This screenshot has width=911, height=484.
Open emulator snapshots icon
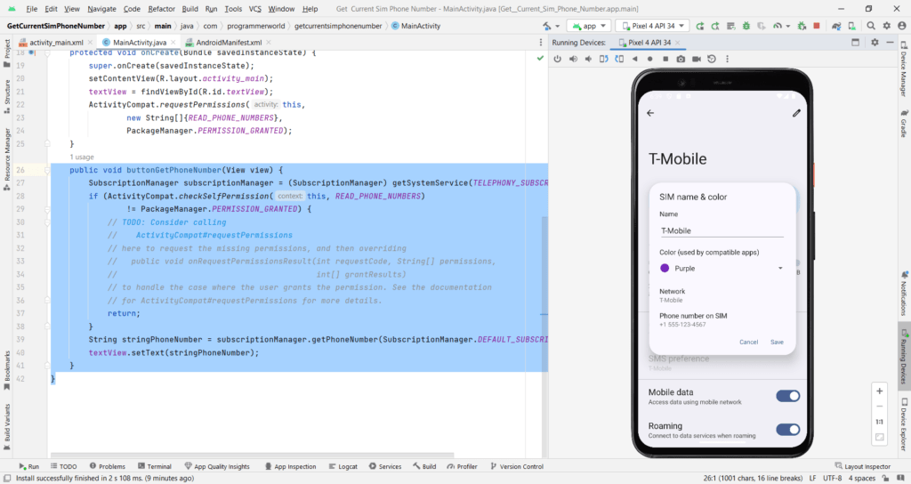711,59
